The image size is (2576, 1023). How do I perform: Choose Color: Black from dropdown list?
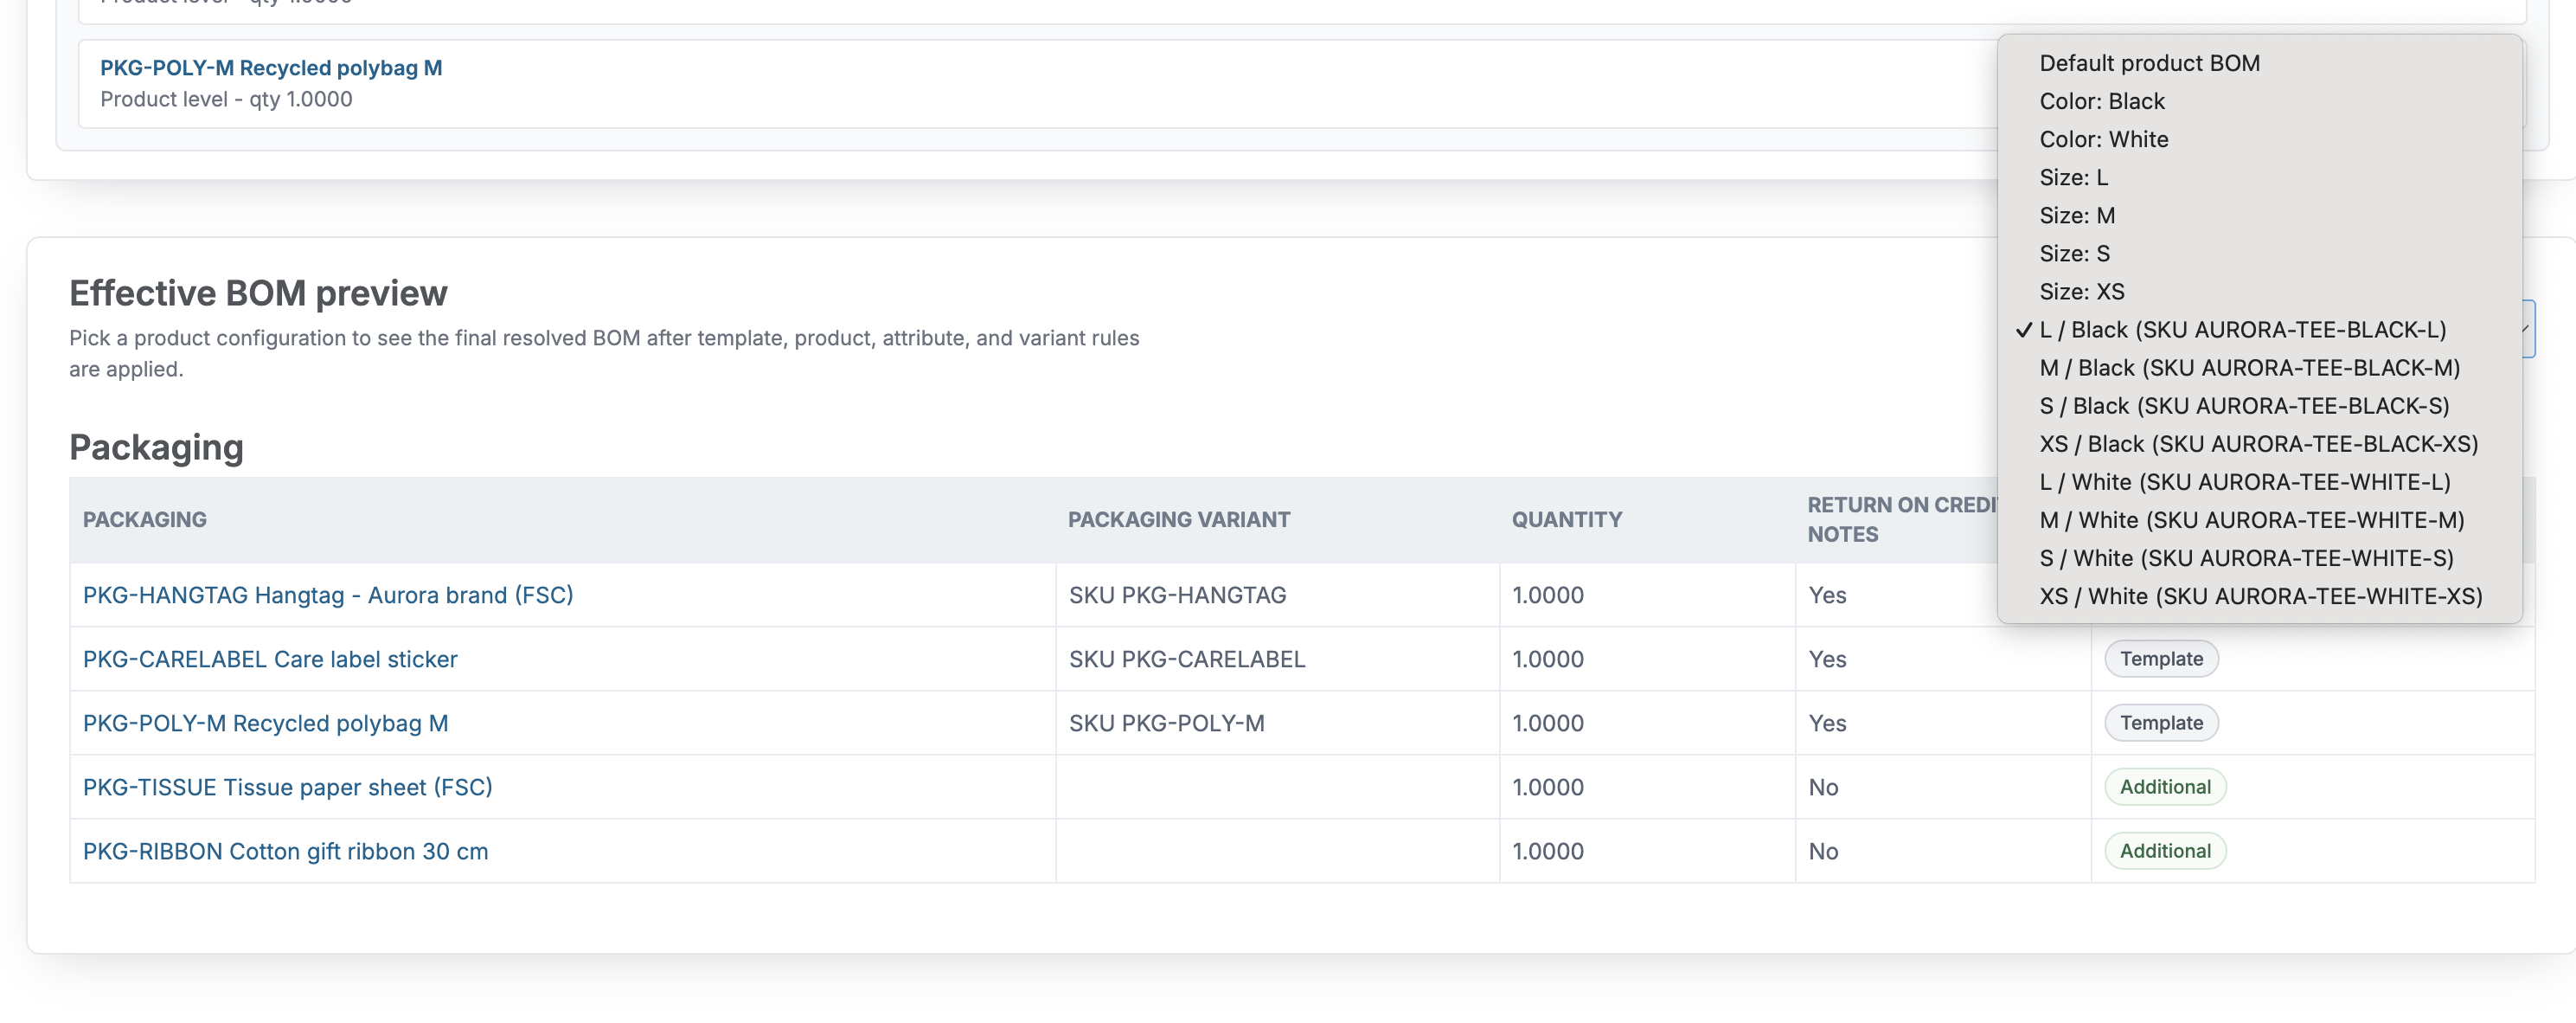coord(2259,101)
